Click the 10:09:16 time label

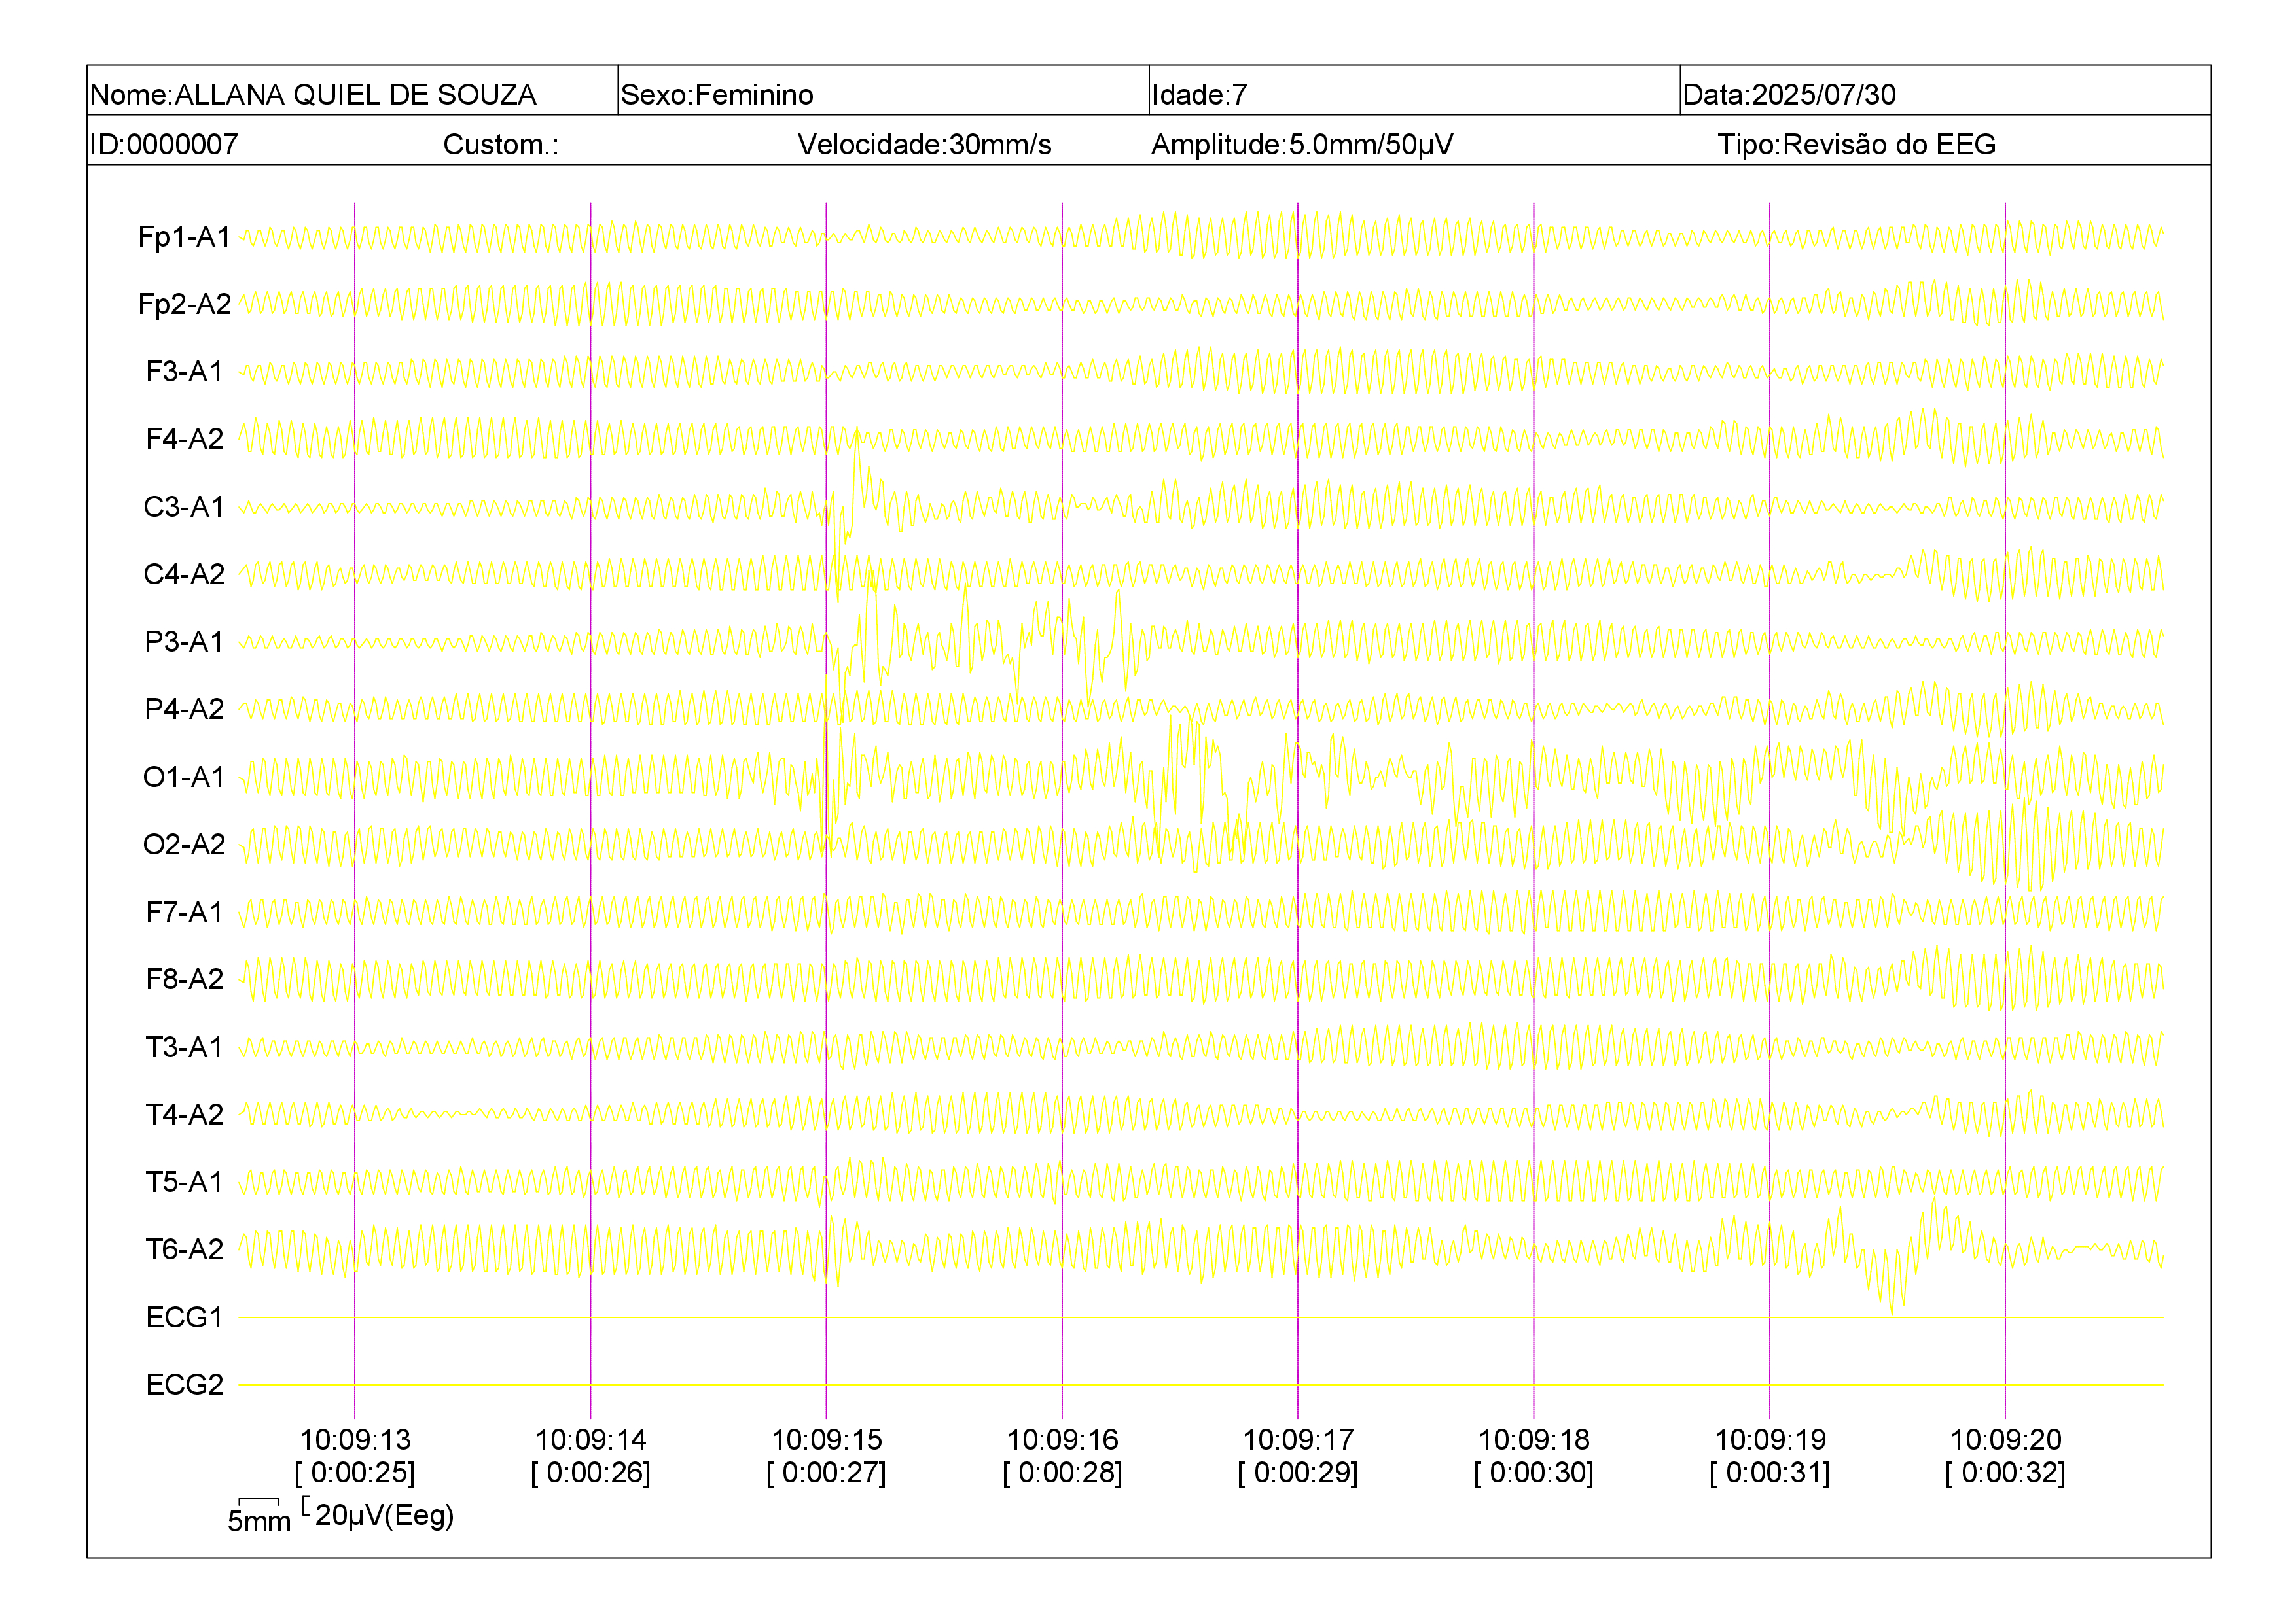coord(1063,1440)
